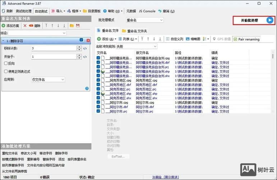Uncheck the 阿克苏地区.shp file row
The image size is (277, 180).
click(x=98, y=94)
